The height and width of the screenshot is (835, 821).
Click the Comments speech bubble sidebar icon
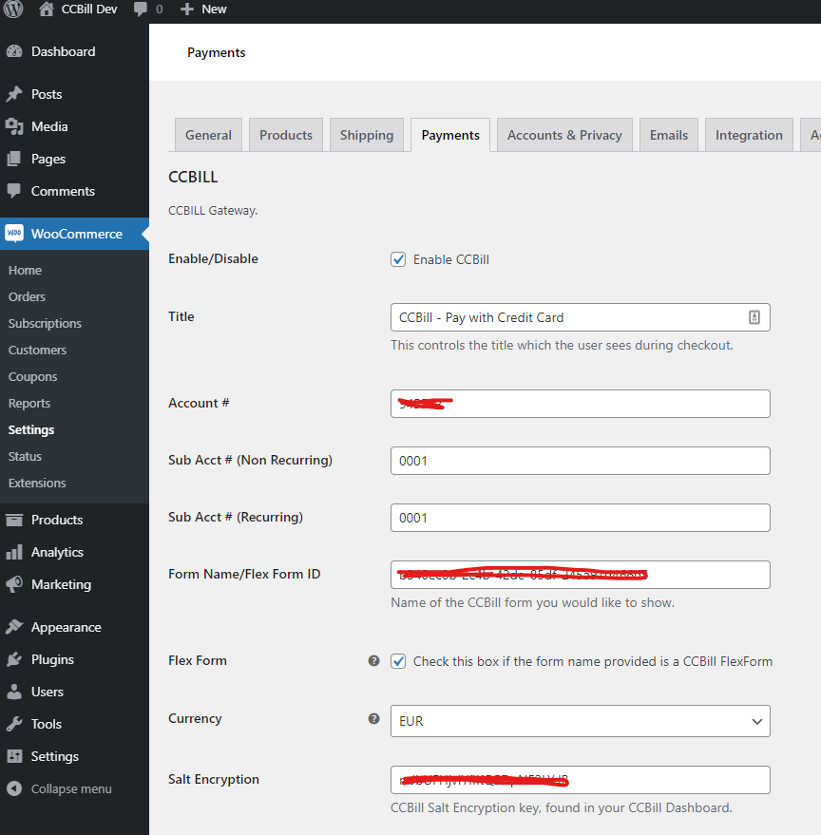pyautogui.click(x=14, y=191)
